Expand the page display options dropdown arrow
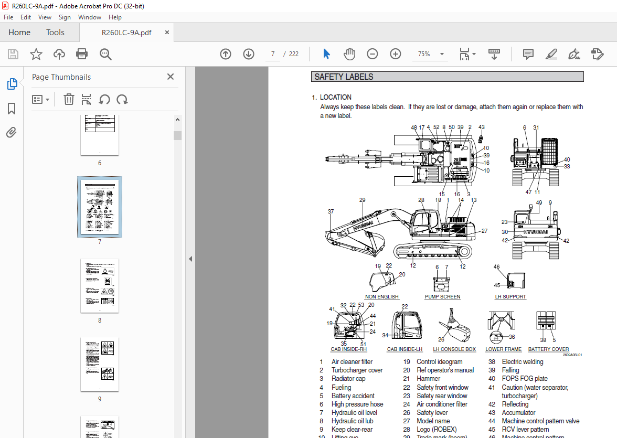The height and width of the screenshot is (438, 617). click(474, 54)
